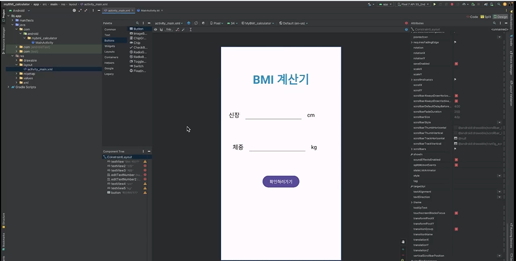Open the app run configuration dropdown
This screenshot has height=261, width=516.
pos(385,4)
